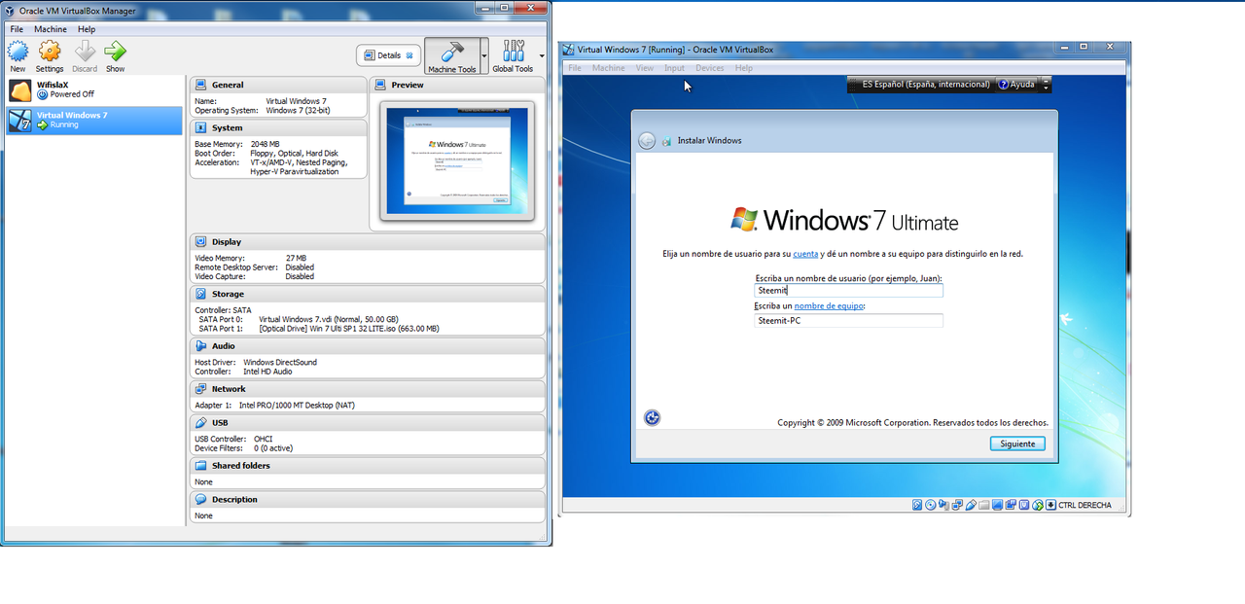
Task: Click the USB section icon
Action: click(200, 422)
